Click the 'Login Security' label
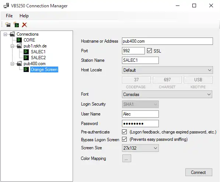Image resolution: width=220 pixels, height=182 pixels. 93,104
